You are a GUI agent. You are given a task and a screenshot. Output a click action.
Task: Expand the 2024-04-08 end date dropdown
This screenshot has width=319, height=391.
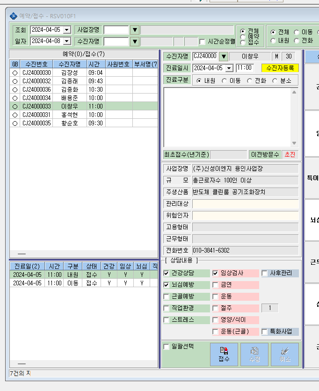tap(67, 41)
